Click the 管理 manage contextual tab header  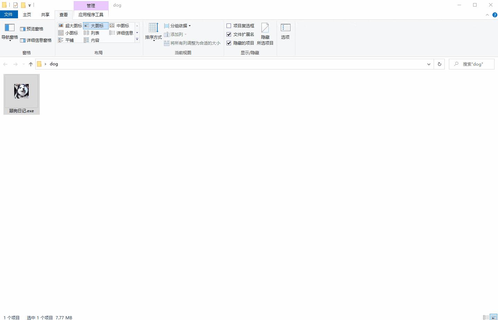point(91,6)
